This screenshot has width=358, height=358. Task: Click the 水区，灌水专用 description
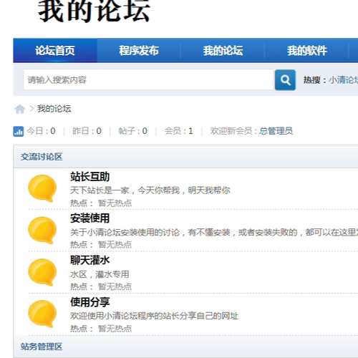[x=100, y=274]
